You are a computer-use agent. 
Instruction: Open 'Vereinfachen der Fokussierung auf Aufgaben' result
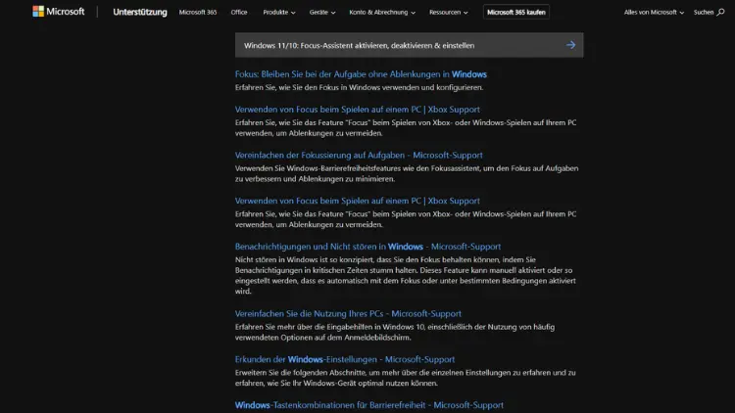point(359,155)
